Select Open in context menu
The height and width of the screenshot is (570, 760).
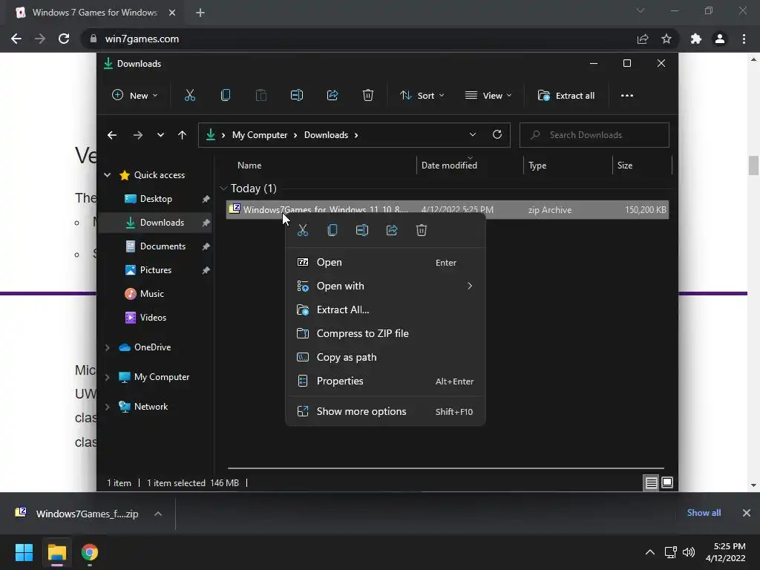tap(385, 262)
